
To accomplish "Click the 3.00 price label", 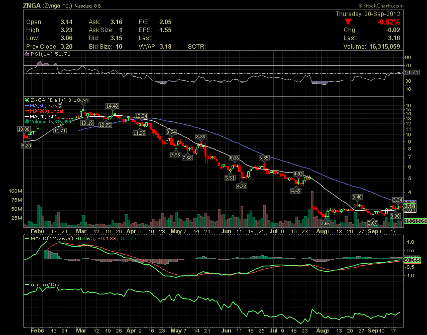I will coord(395,216).
